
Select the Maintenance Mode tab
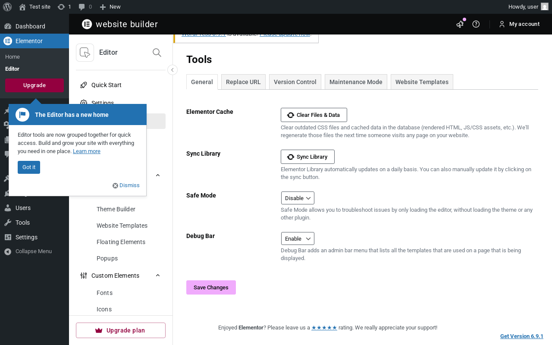356,82
